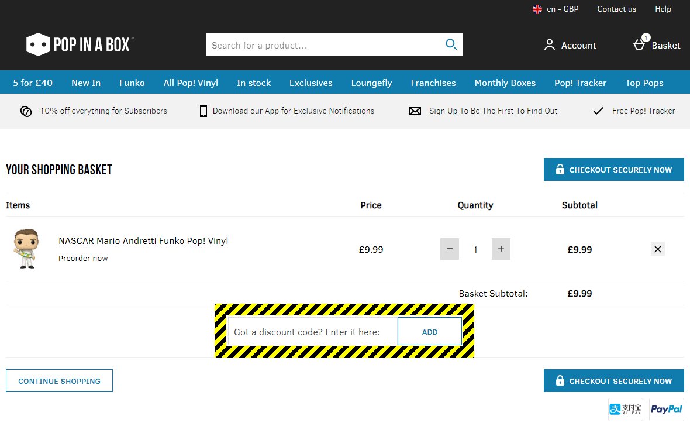This screenshot has height=433, width=690.
Task: Select the Loungefly nav item
Action: tap(371, 83)
